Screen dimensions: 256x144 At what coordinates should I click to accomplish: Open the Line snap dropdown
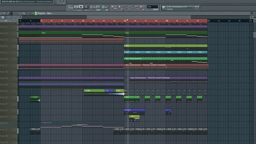(152, 7)
